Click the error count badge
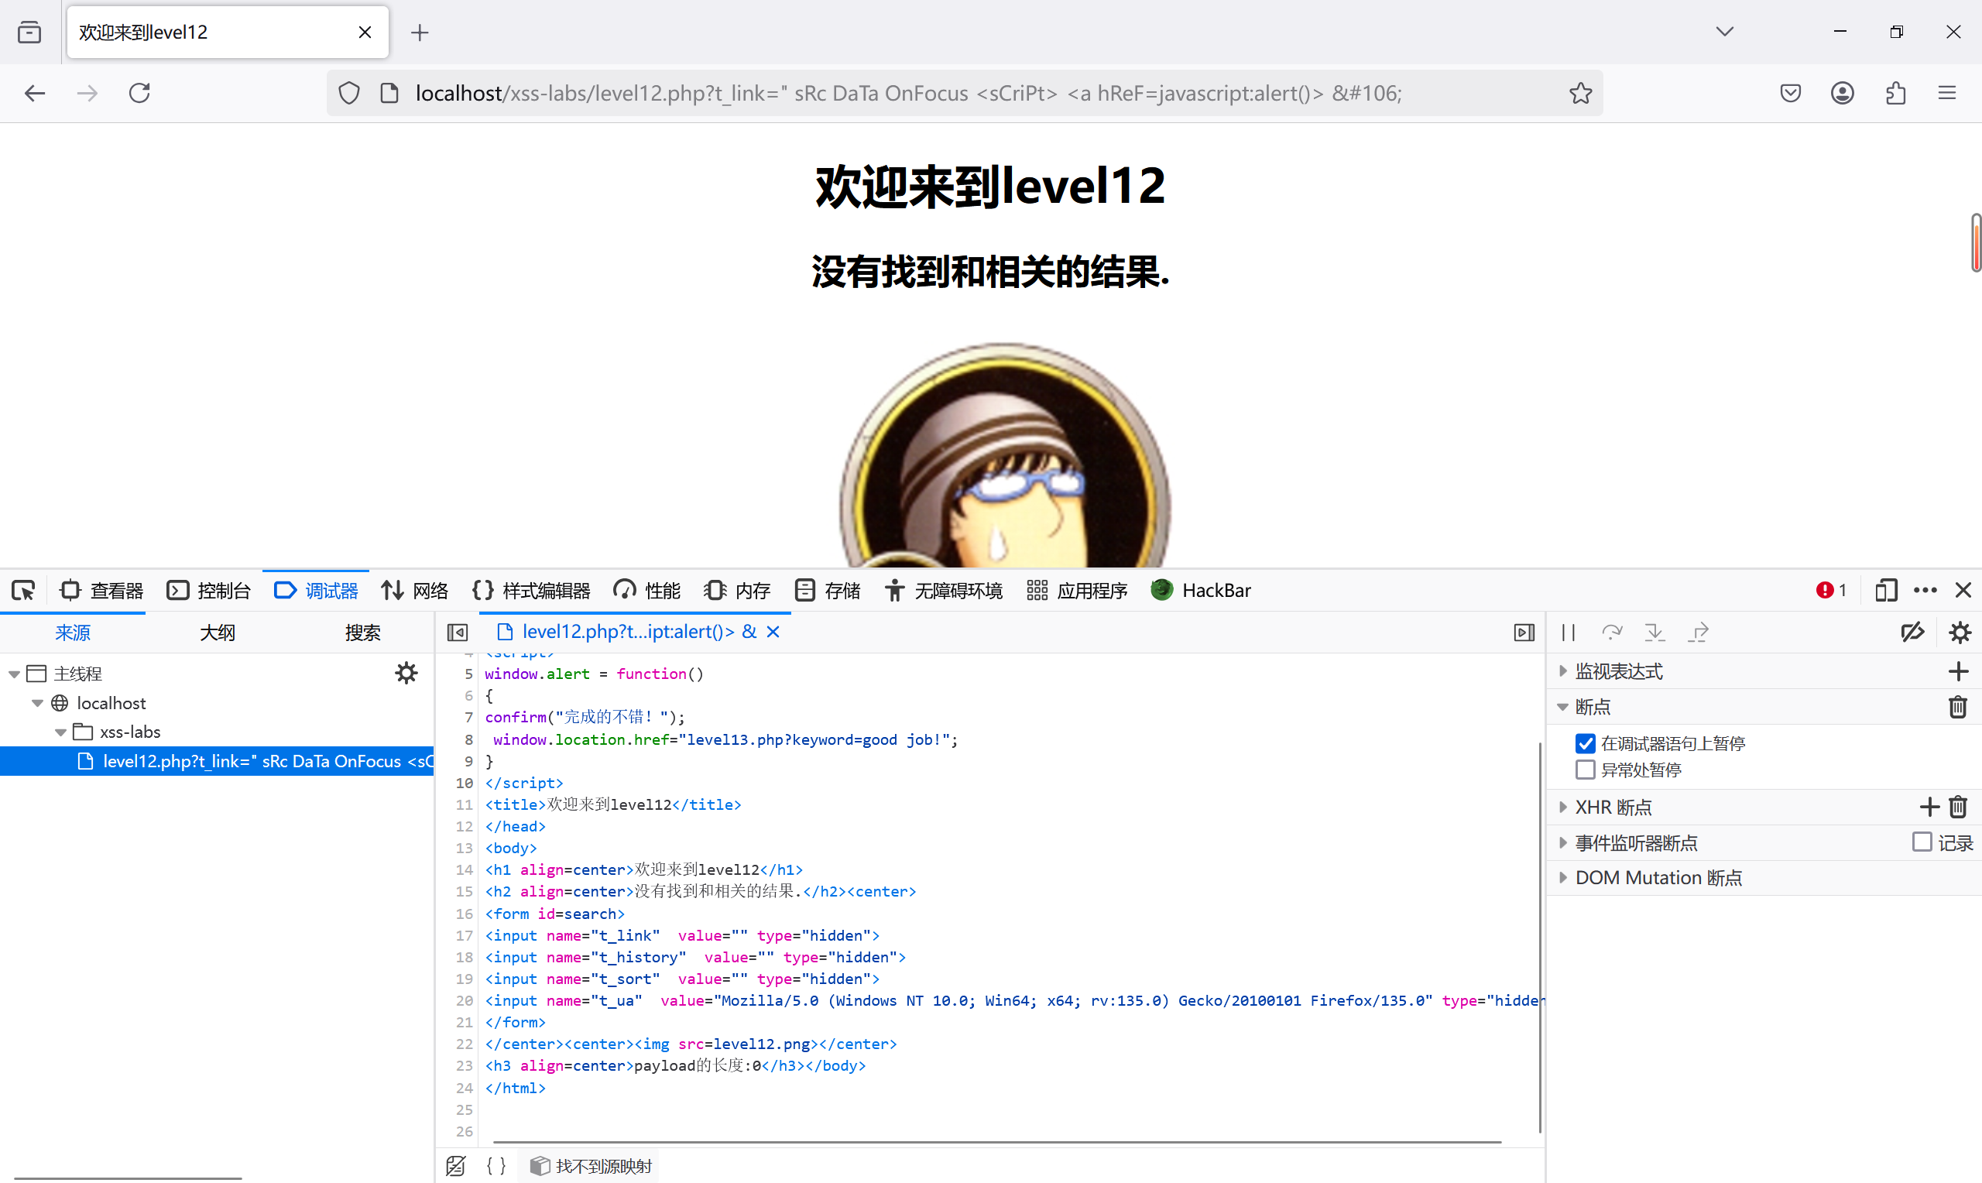1982x1183 pixels. 1830,590
